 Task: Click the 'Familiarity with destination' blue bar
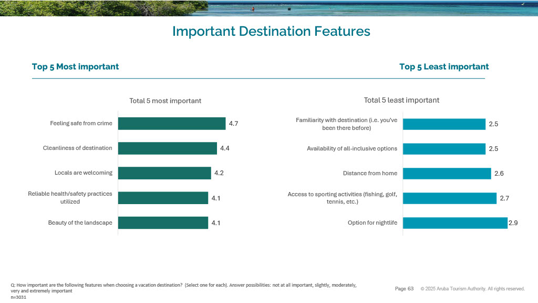click(x=444, y=124)
